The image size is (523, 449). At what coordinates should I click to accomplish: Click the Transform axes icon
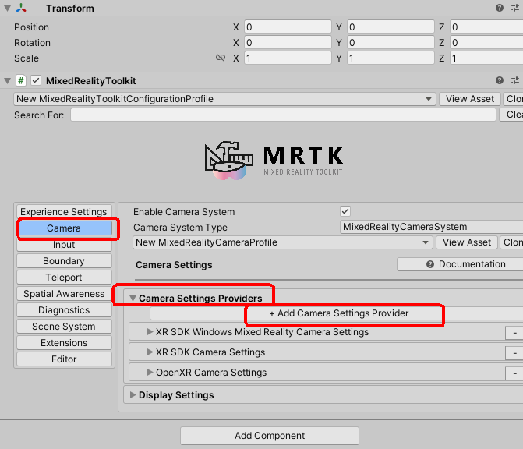pos(21,8)
